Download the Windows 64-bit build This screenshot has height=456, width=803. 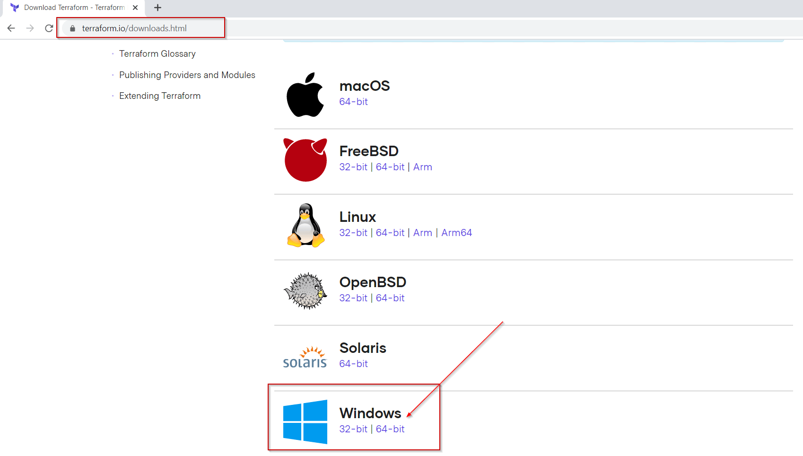390,429
